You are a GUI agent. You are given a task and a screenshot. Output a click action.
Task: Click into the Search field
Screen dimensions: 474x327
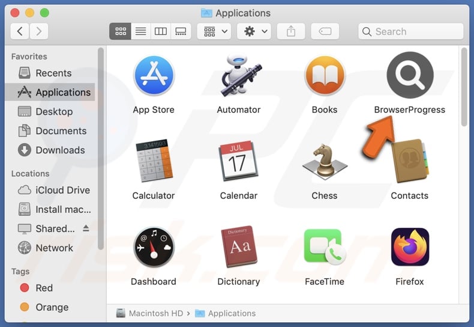410,31
